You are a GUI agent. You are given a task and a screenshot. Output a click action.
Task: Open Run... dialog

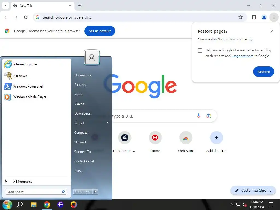click(78, 171)
